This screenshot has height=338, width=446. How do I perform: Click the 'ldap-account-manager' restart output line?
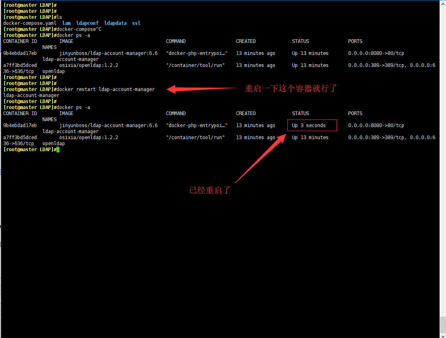click(31, 95)
